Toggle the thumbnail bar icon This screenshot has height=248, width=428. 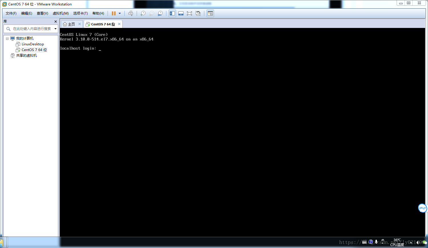[181, 13]
